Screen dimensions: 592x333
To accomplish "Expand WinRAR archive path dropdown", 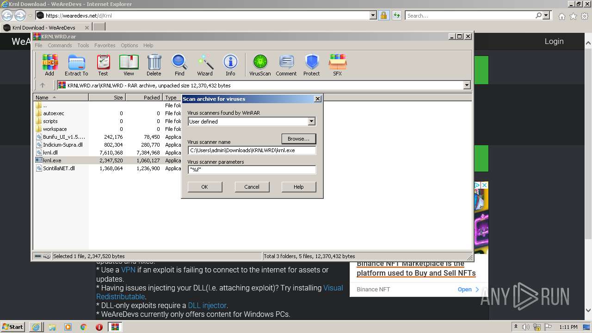I will click(467, 85).
